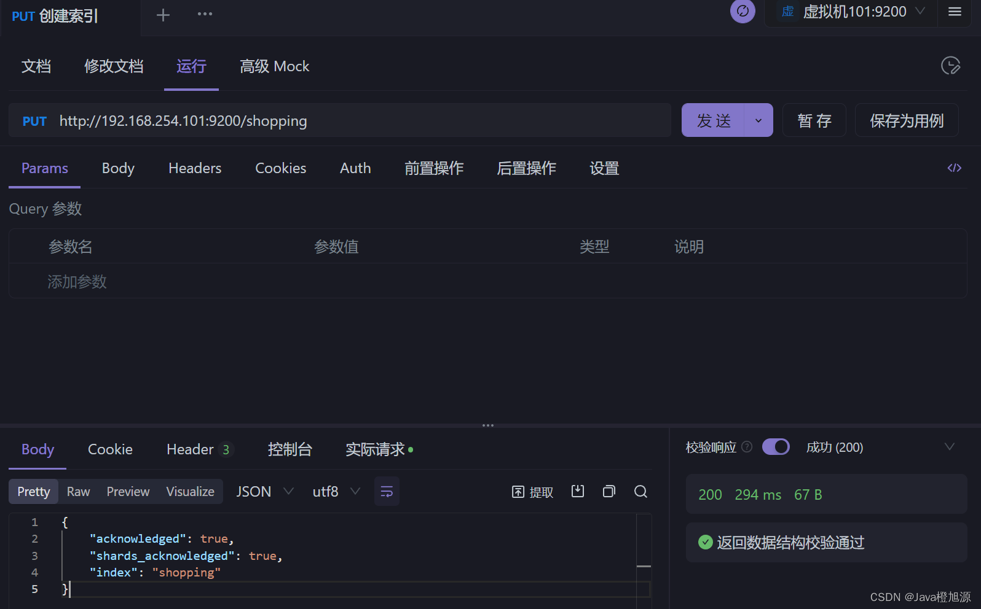Show generated code with </> icon
This screenshot has height=609, width=981.
[954, 168]
